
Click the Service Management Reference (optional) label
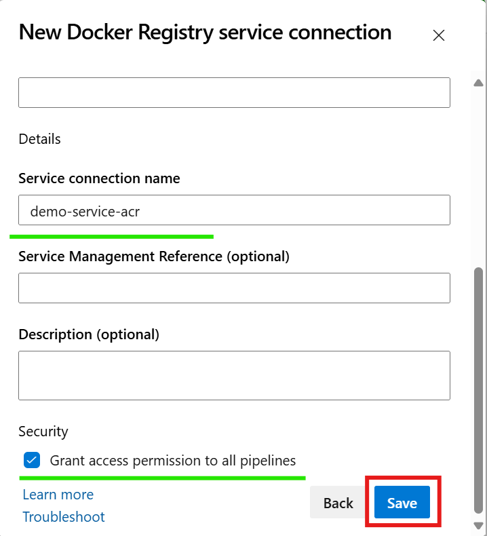click(154, 256)
